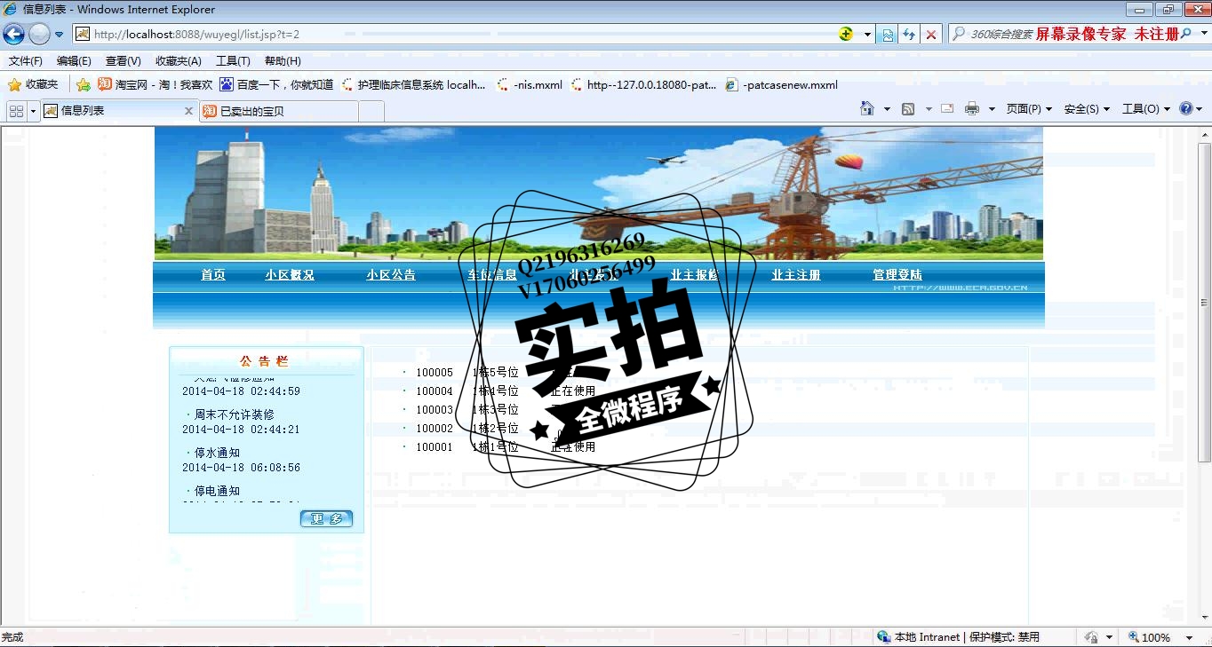This screenshot has height=647, width=1212.
Task: Open the 工具(T) menu
Action: (x=233, y=61)
